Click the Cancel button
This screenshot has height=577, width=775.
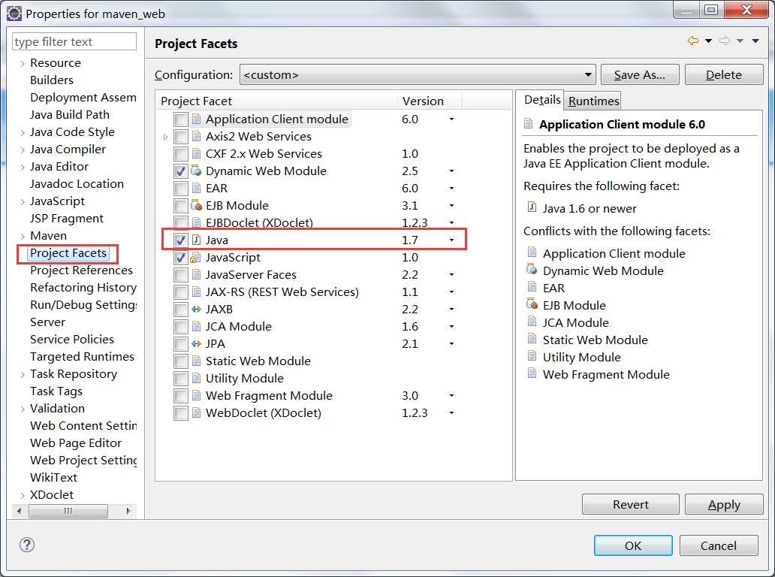click(718, 545)
